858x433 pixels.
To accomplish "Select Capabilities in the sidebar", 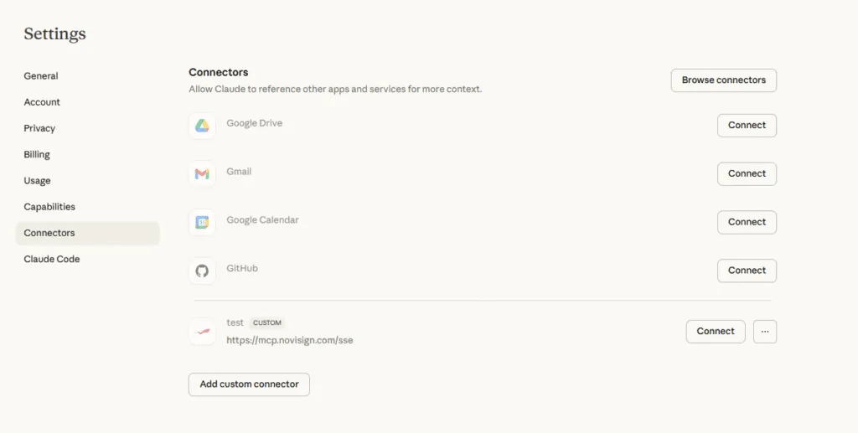I will click(x=49, y=207).
